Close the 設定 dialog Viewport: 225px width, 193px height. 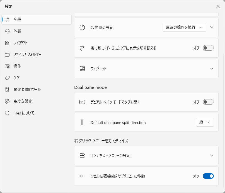[x=218, y=6]
